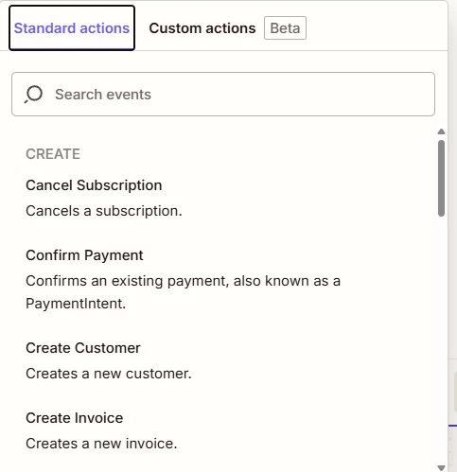The image size is (457, 472).
Task: Click the CREATE section header
Action: click(53, 154)
